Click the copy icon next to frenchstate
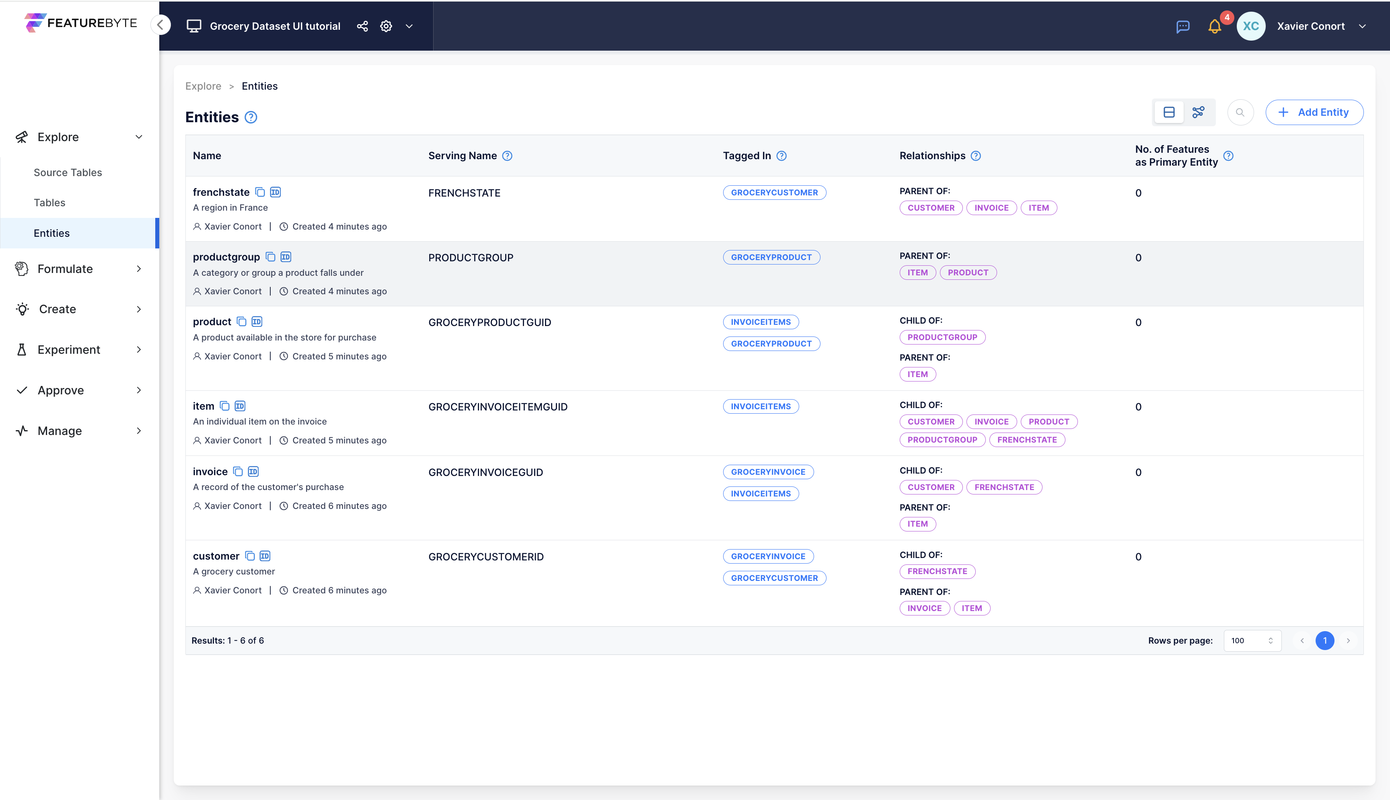The width and height of the screenshot is (1390, 800). (260, 192)
